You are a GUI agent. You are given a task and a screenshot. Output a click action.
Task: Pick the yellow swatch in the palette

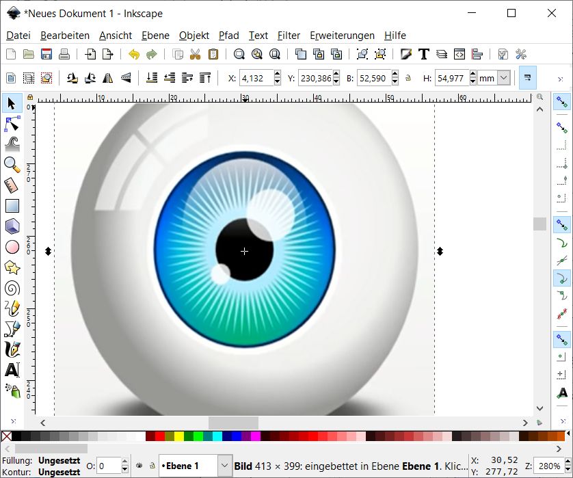coord(179,436)
